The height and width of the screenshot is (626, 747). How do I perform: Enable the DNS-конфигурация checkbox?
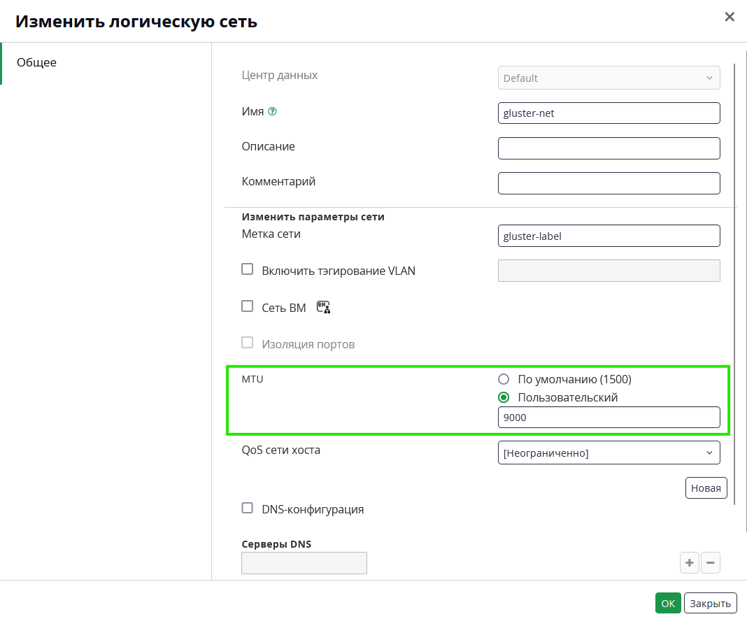(x=248, y=508)
